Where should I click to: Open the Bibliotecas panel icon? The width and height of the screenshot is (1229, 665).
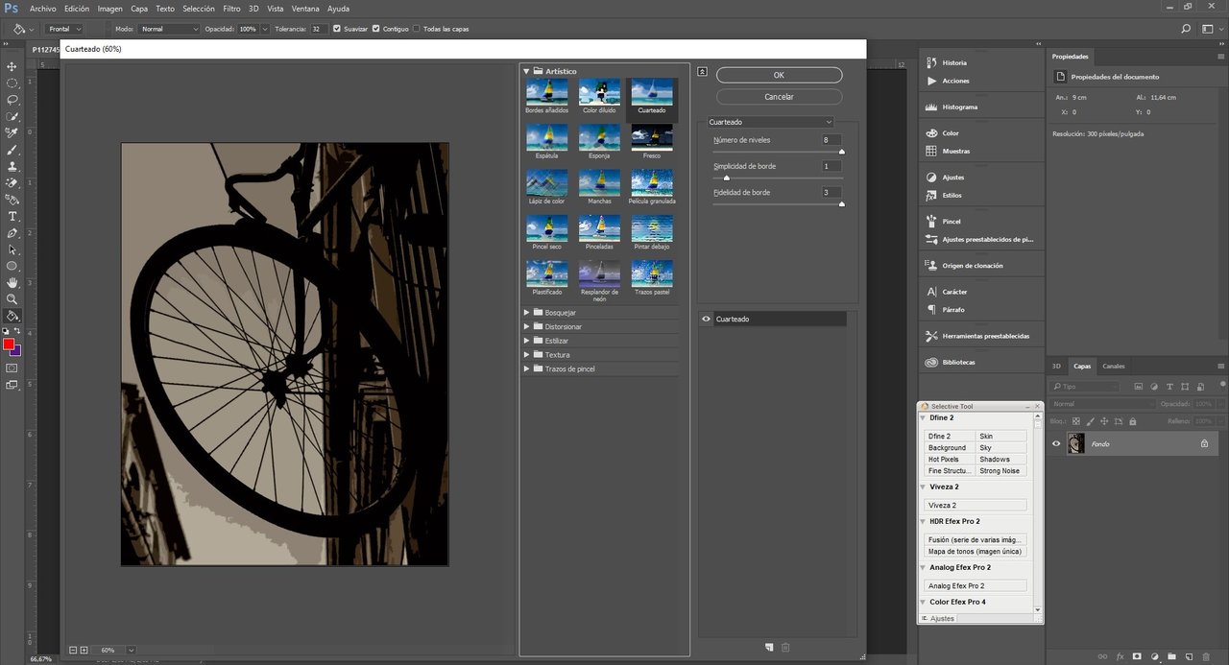point(931,362)
